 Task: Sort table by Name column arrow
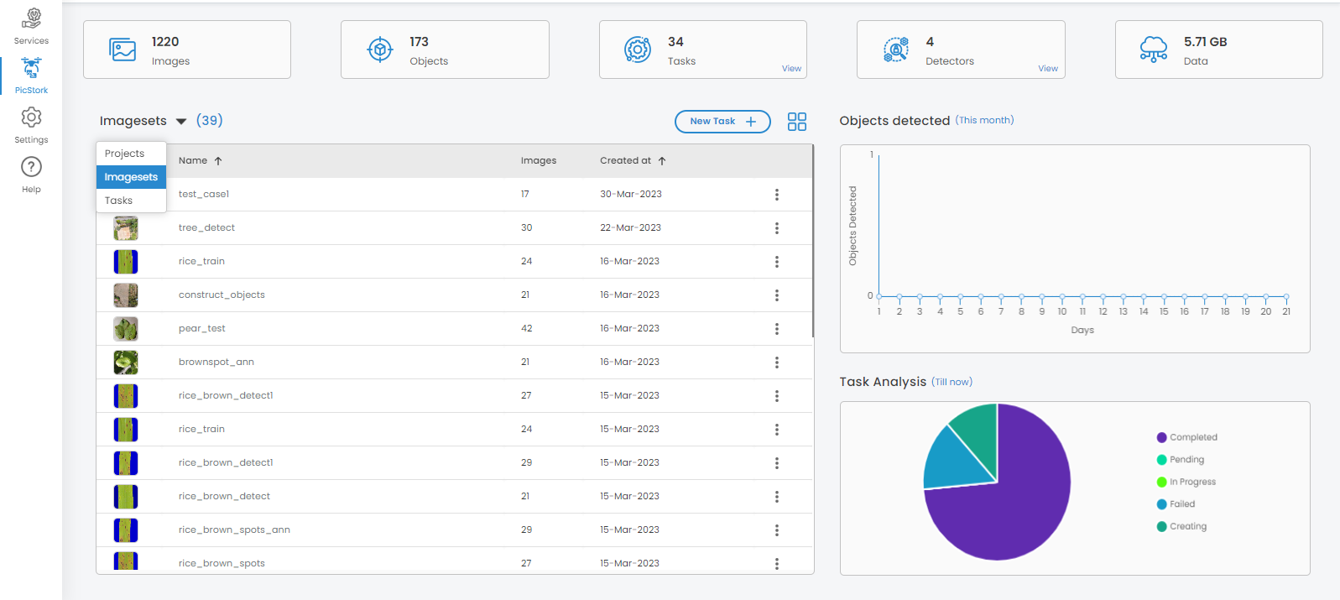click(218, 161)
